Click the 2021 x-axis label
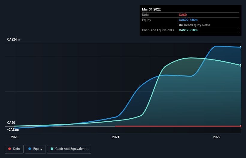246x158 pixels. point(116,137)
